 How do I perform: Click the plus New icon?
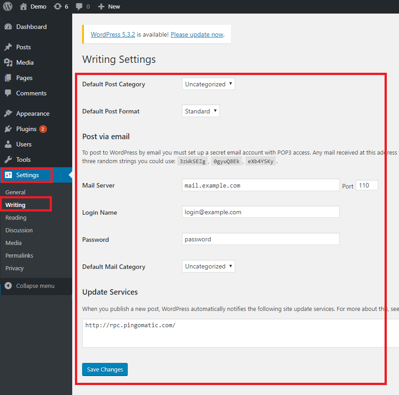click(x=101, y=6)
